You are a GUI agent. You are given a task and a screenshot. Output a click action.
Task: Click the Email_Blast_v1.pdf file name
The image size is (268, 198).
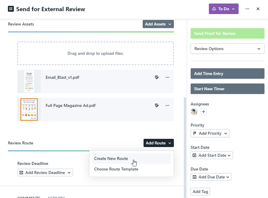tap(62, 77)
